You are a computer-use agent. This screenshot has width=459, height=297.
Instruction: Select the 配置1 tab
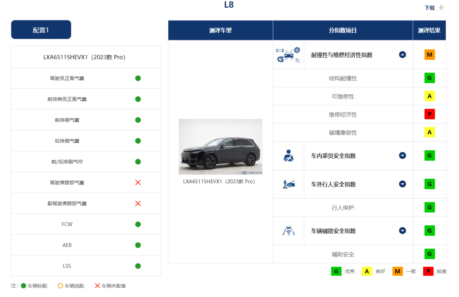(x=41, y=30)
